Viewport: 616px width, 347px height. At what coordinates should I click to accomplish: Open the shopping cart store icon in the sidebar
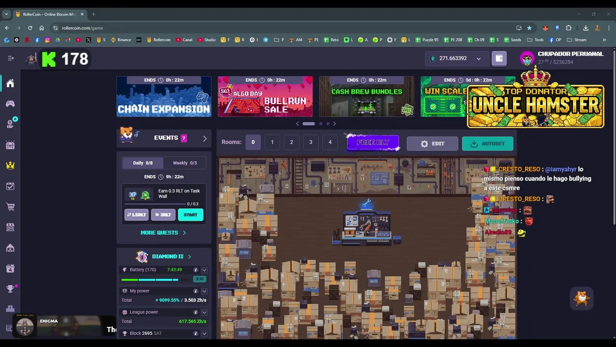click(10, 207)
